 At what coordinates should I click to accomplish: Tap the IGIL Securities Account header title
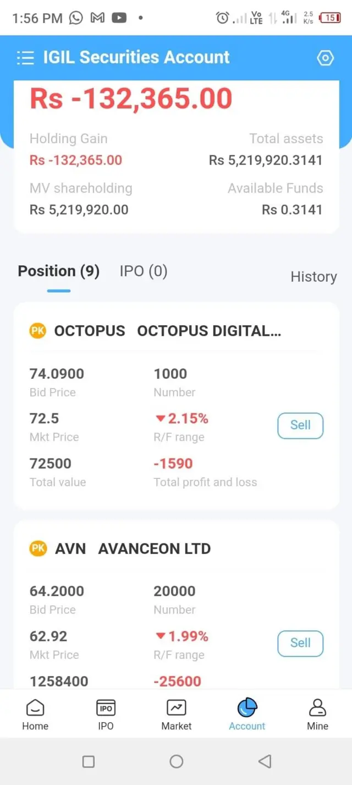[x=136, y=57]
